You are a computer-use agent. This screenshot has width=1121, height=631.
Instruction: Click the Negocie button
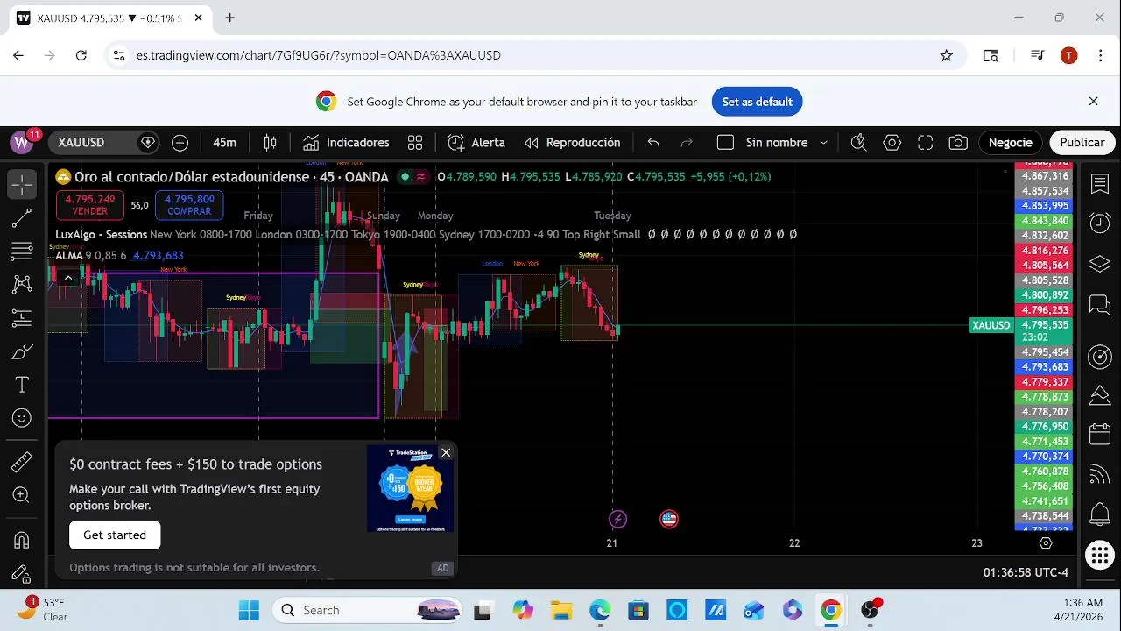tap(1010, 142)
